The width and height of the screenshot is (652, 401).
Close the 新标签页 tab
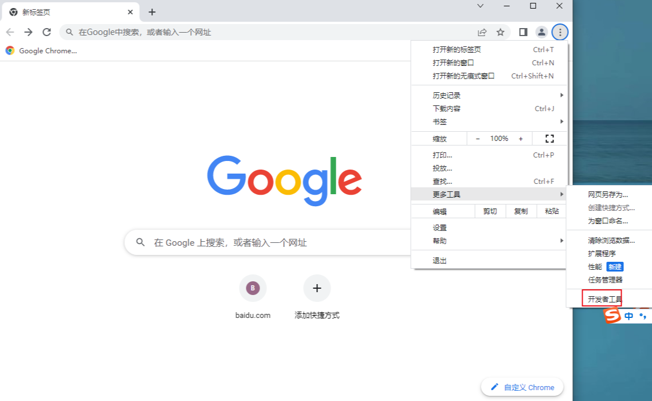point(130,12)
